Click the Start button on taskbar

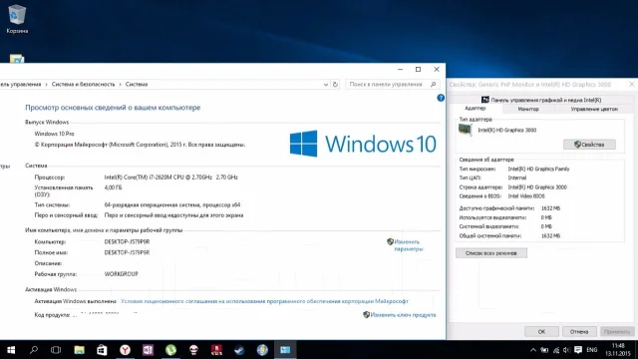pos(11,350)
